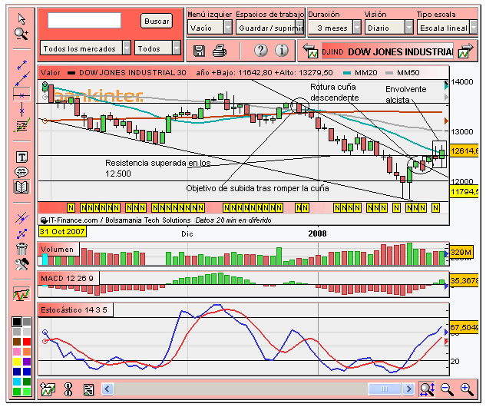Click the MM20 legend entry
Image resolution: width=486 pixels, height=407 pixels.
coord(361,73)
